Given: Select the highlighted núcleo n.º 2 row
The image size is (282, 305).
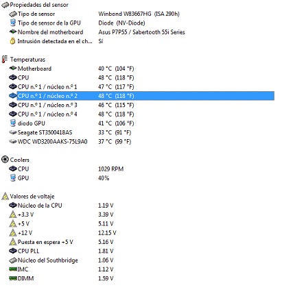Looking at the screenshot, I should (141, 96).
